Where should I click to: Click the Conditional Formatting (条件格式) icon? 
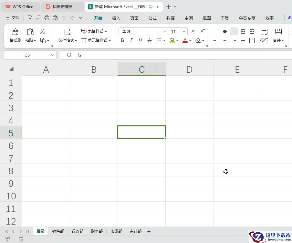[x=68, y=32]
